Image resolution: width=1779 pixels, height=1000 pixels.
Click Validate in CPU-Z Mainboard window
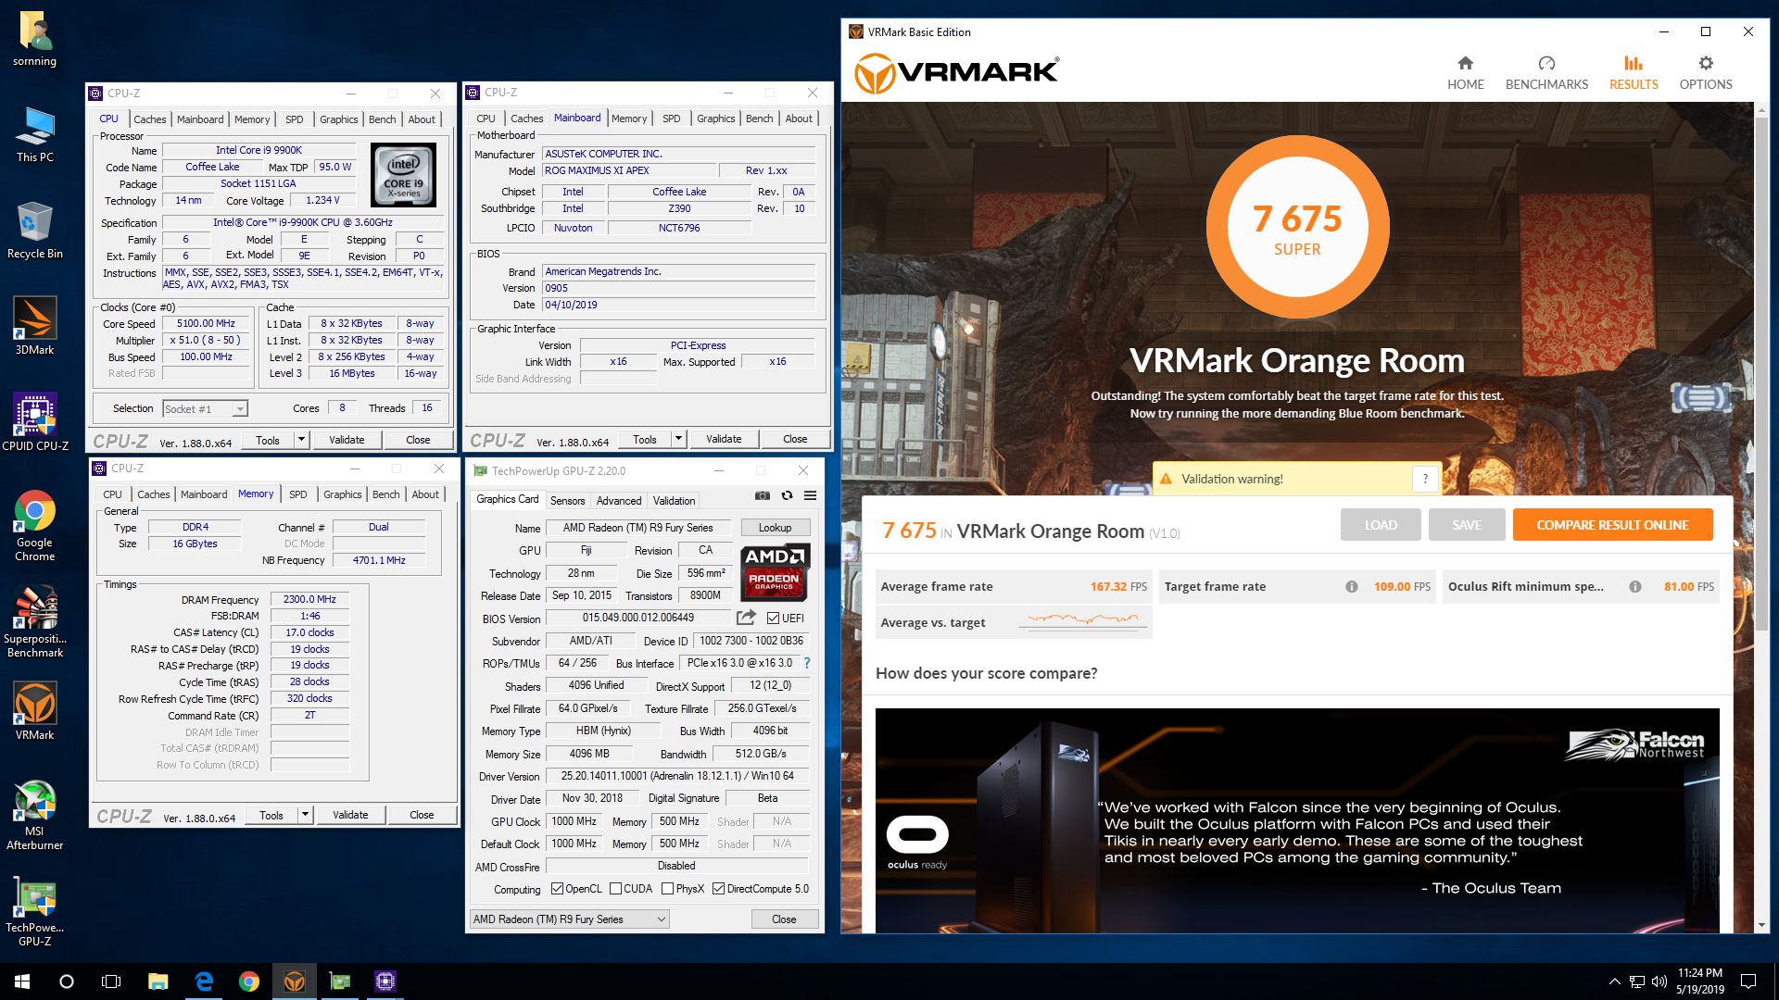click(724, 439)
